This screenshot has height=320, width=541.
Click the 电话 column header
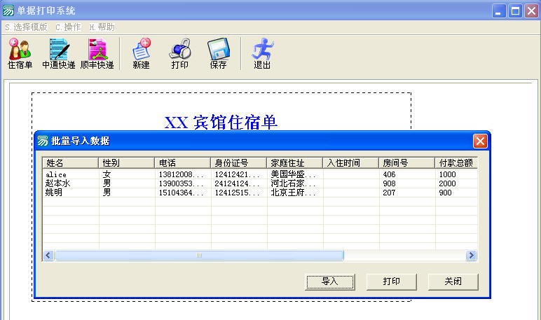(x=182, y=162)
